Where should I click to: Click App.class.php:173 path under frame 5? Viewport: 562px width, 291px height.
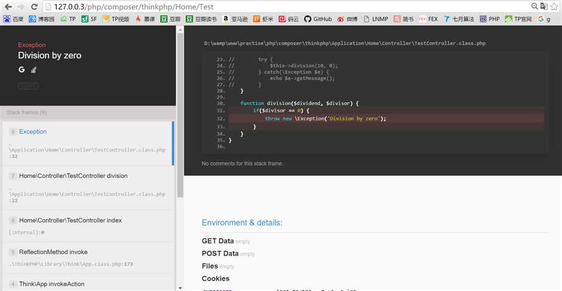(x=71, y=264)
